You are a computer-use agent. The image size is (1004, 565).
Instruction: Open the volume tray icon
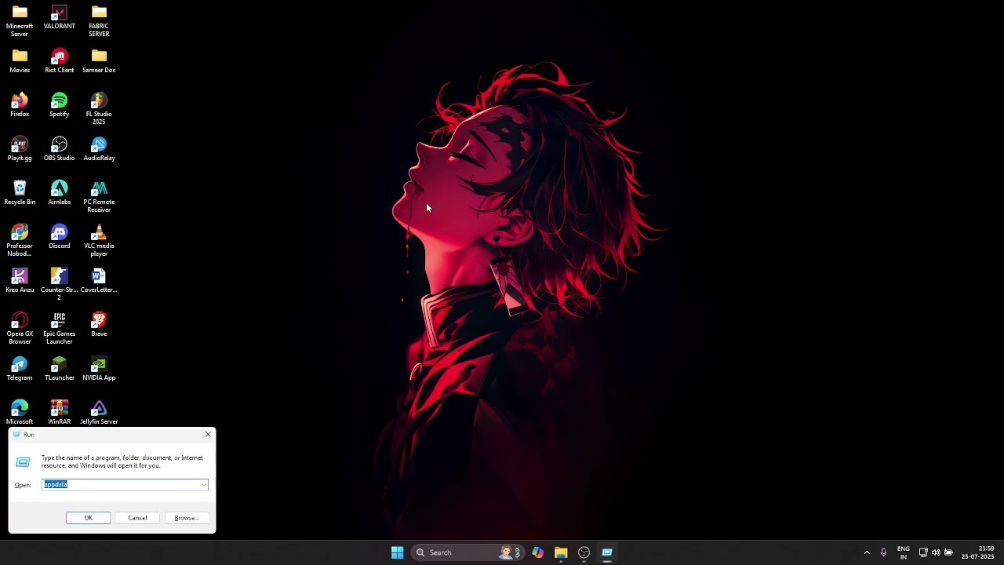pos(936,552)
